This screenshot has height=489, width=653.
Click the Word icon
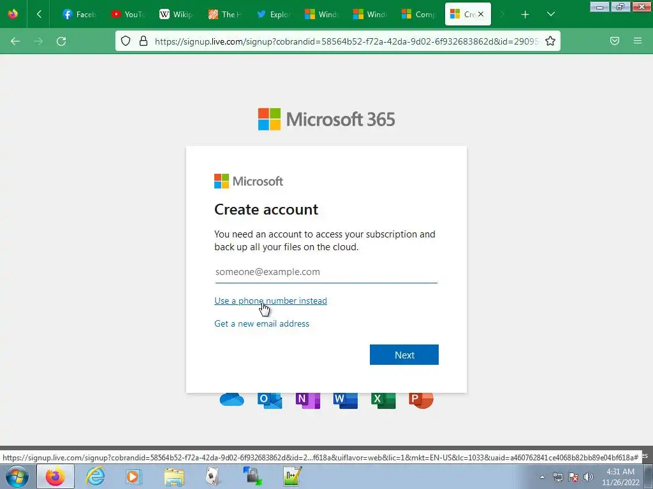[x=345, y=400]
